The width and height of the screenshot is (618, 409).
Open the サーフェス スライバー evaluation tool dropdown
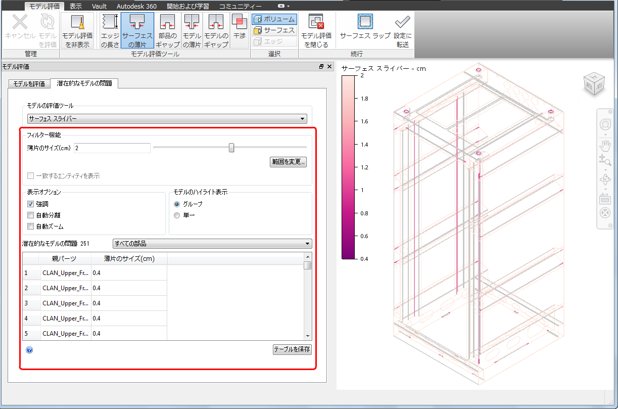167,119
